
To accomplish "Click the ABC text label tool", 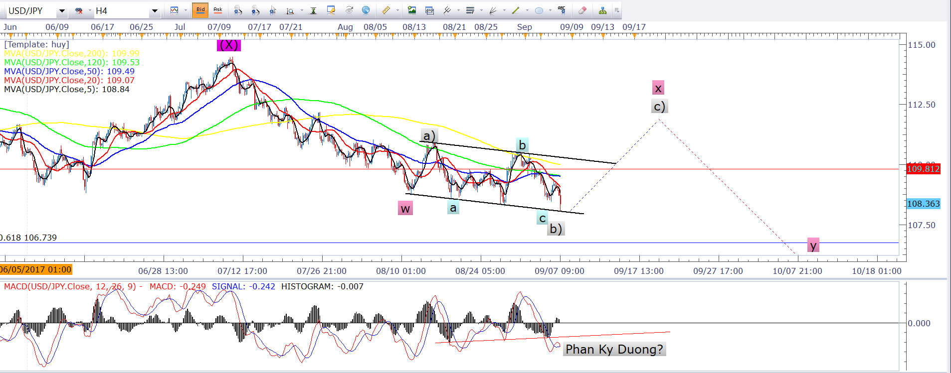I will pos(562,10).
